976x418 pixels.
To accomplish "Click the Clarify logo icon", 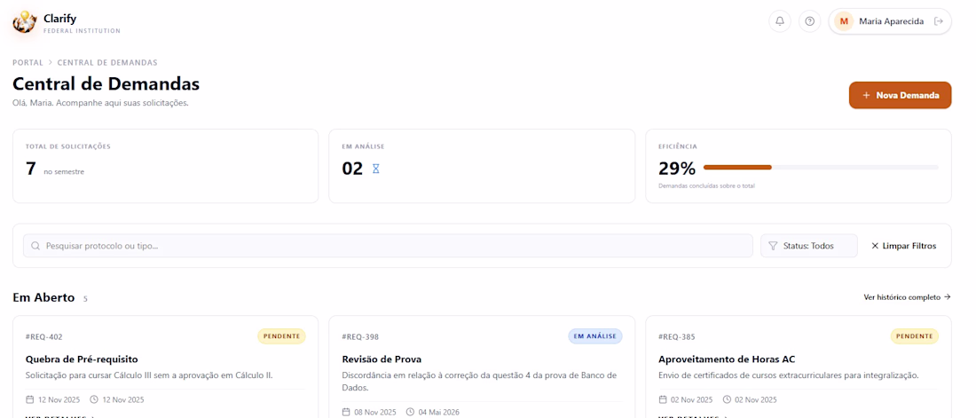I will coord(25,22).
